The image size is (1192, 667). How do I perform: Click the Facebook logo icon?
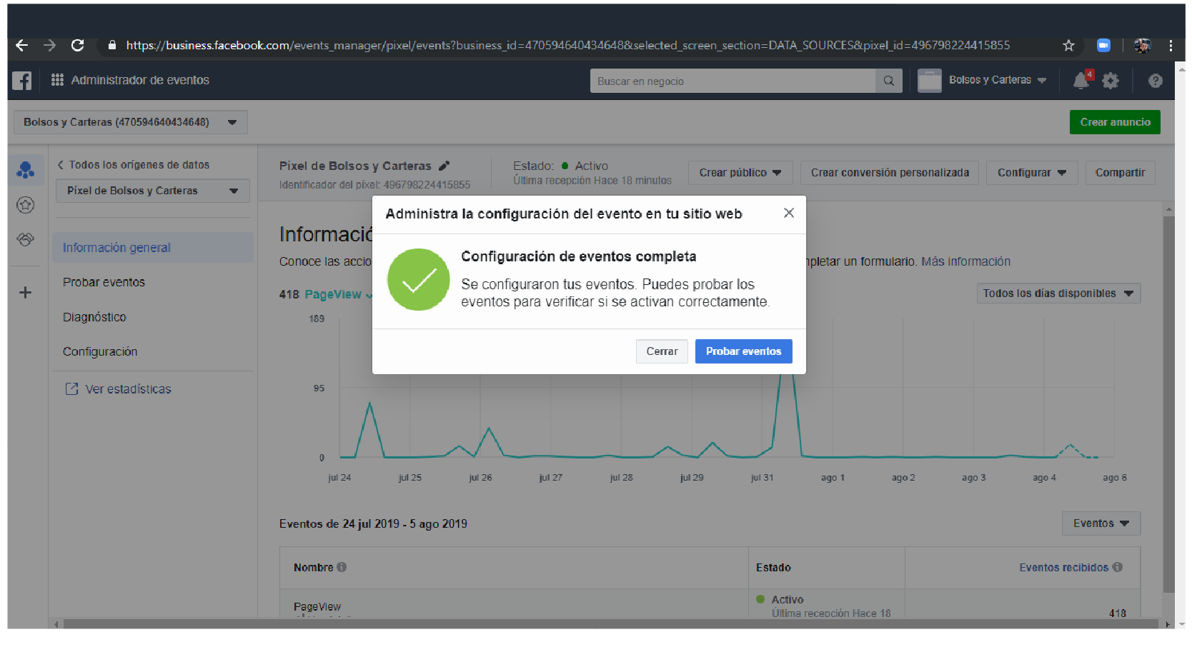(x=22, y=81)
